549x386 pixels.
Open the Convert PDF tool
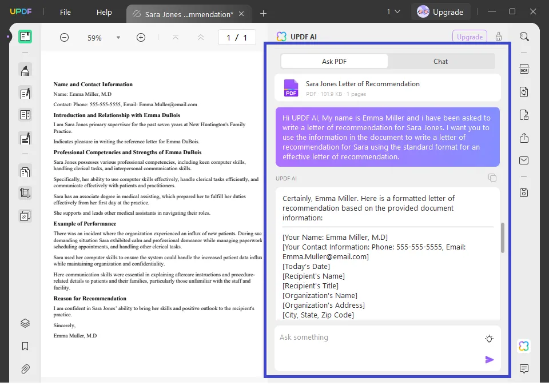coord(524,92)
